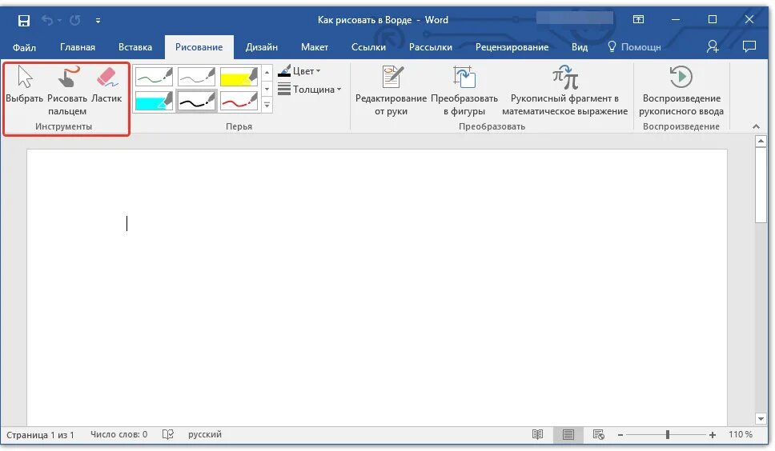Click the vertical scrollbar down arrow

(x=761, y=418)
